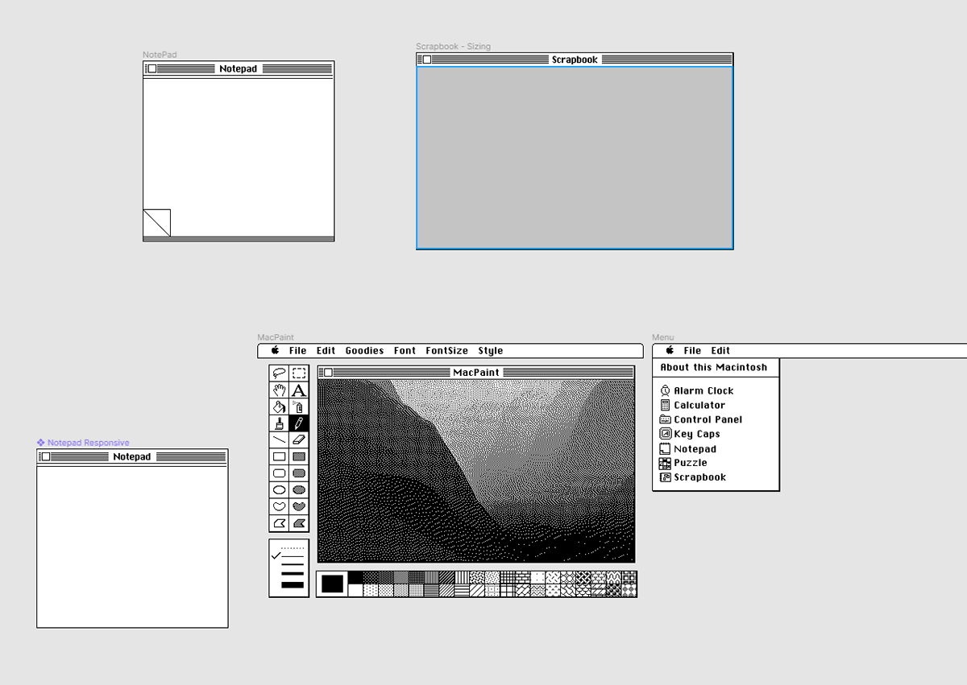
Task: Click the Apple icon in MacPaint menu bar
Action: pos(275,350)
